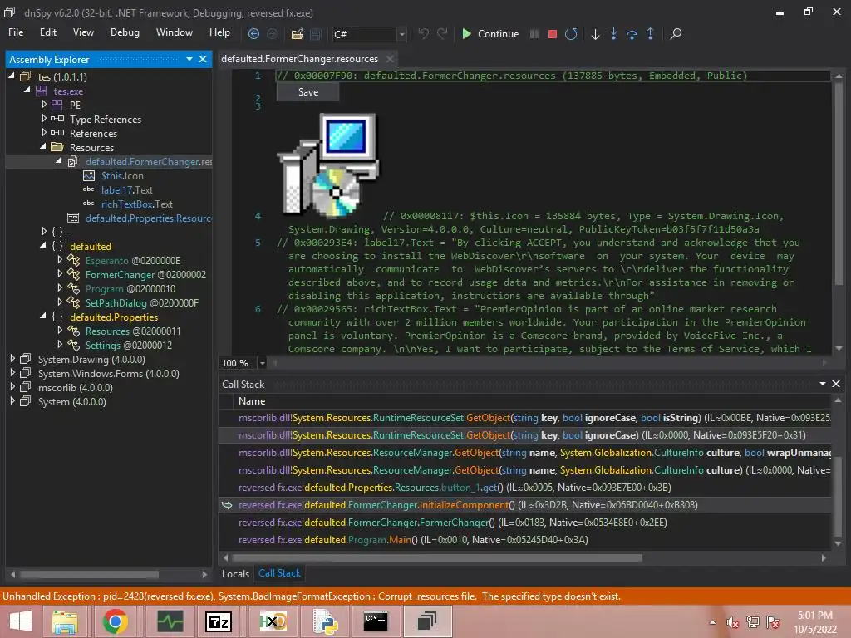The width and height of the screenshot is (851, 638).
Task: Open Chrome from the taskbar
Action: pyautogui.click(x=116, y=621)
